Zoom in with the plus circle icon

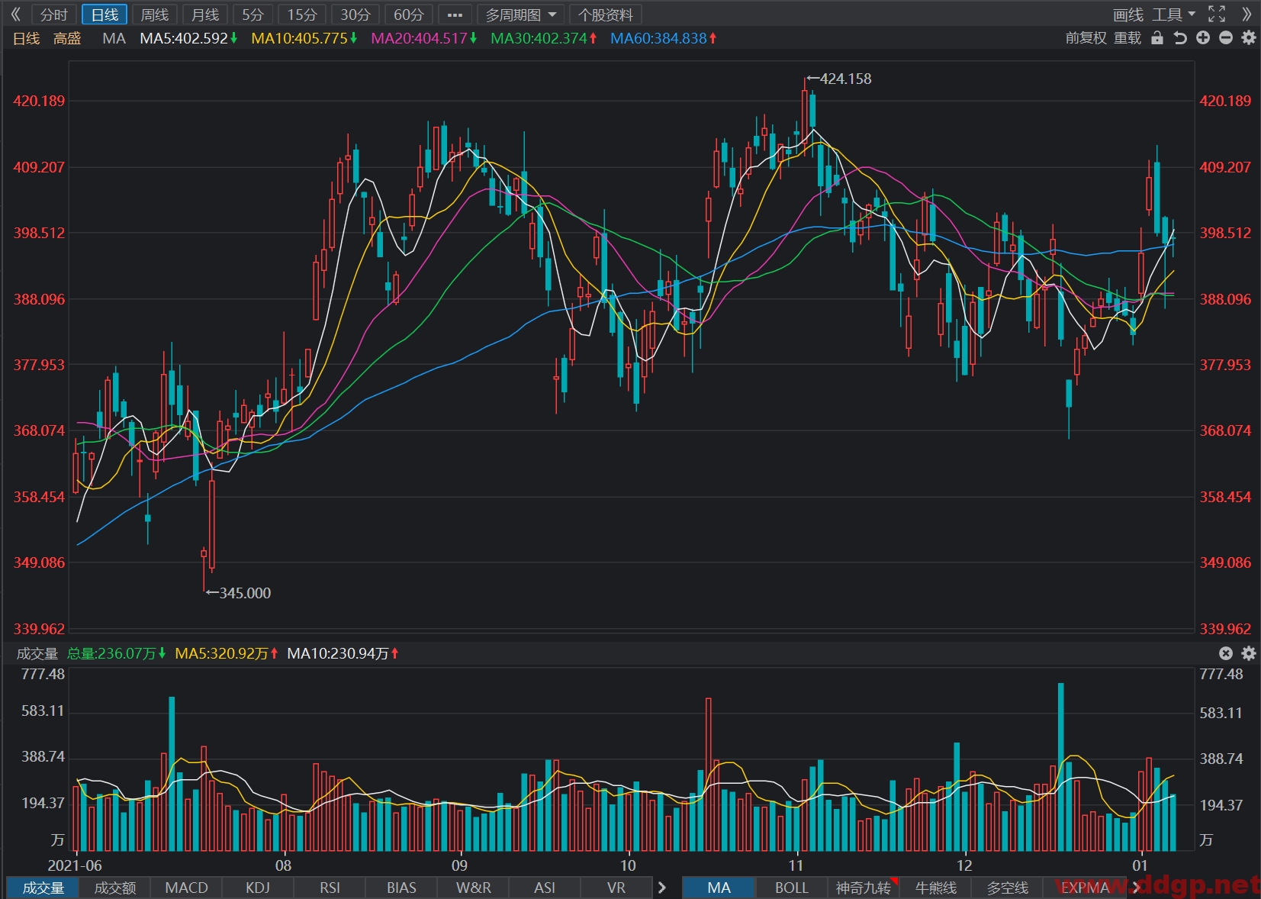pyautogui.click(x=1203, y=38)
